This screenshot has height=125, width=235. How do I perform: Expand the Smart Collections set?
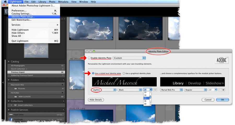pos(11,105)
